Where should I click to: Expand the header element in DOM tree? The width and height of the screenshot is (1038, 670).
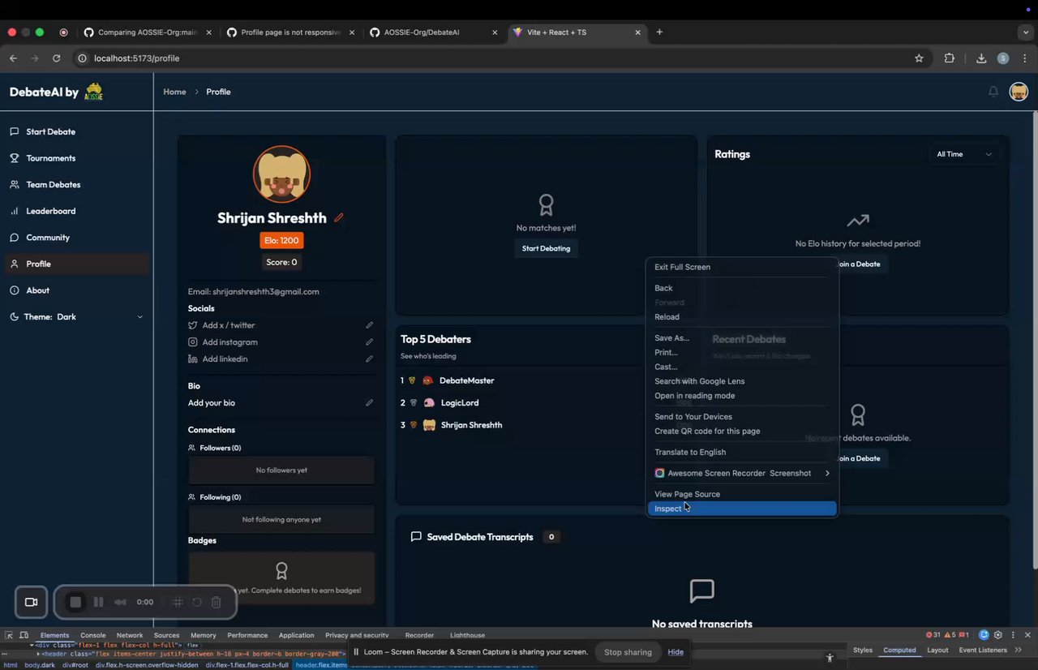pyautogui.click(x=38, y=654)
